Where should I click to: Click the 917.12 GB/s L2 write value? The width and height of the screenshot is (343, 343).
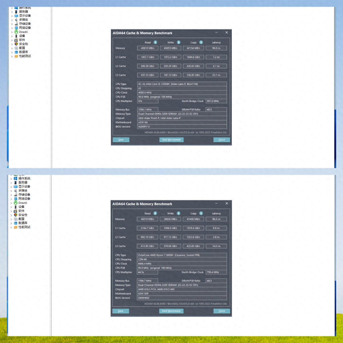coord(171,237)
